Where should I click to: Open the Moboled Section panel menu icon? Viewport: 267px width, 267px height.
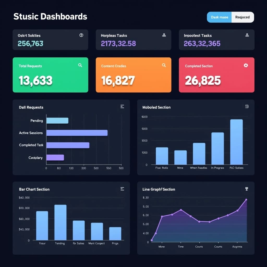pos(247,106)
